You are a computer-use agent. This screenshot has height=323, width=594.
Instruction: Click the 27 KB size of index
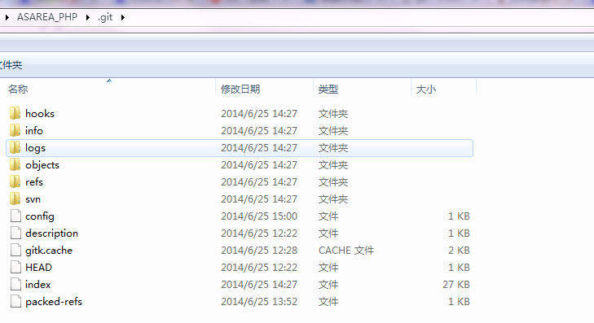(456, 285)
